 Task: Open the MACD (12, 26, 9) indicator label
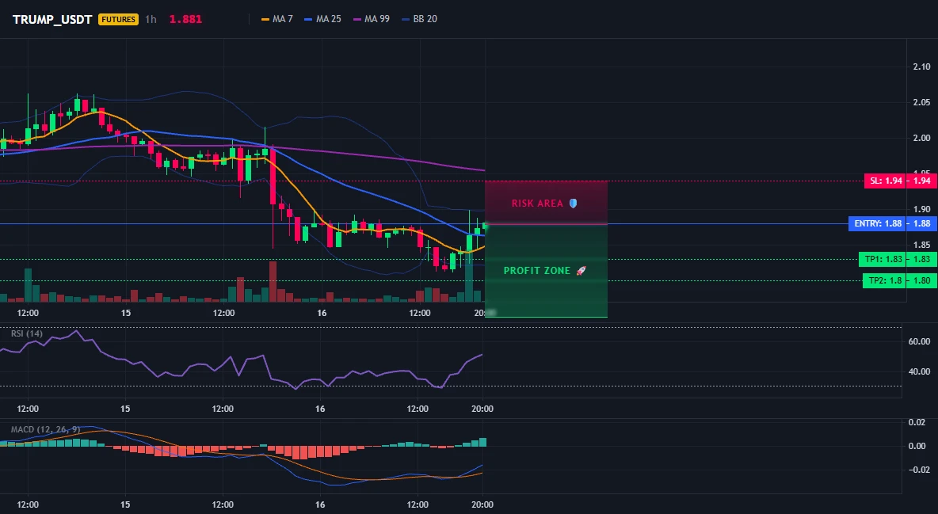[x=45, y=429]
